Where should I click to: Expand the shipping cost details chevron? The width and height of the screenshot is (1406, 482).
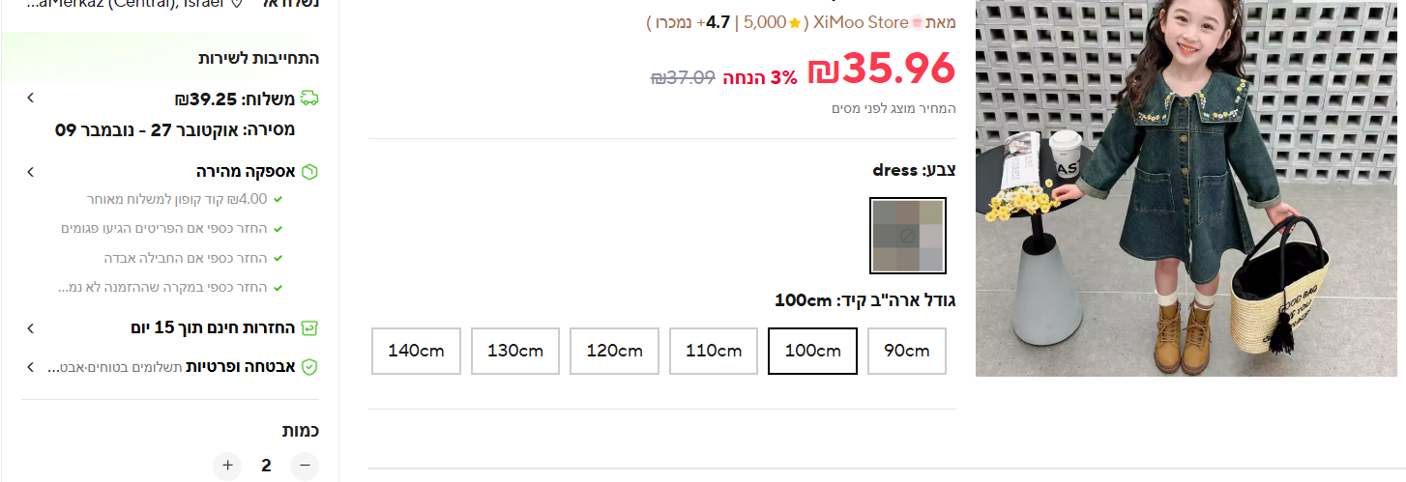[30, 99]
